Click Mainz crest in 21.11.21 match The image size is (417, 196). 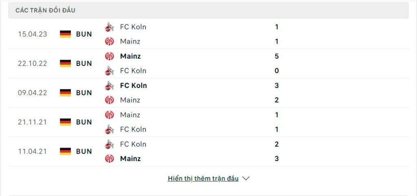[109, 115]
